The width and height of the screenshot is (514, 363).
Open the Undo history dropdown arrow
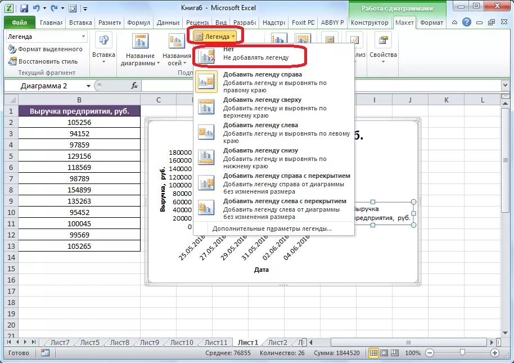45,8
